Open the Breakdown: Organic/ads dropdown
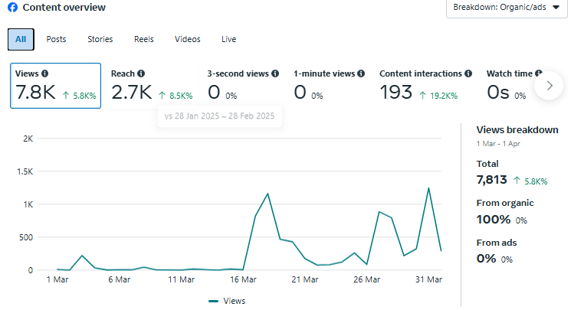571x310 pixels. [x=507, y=8]
